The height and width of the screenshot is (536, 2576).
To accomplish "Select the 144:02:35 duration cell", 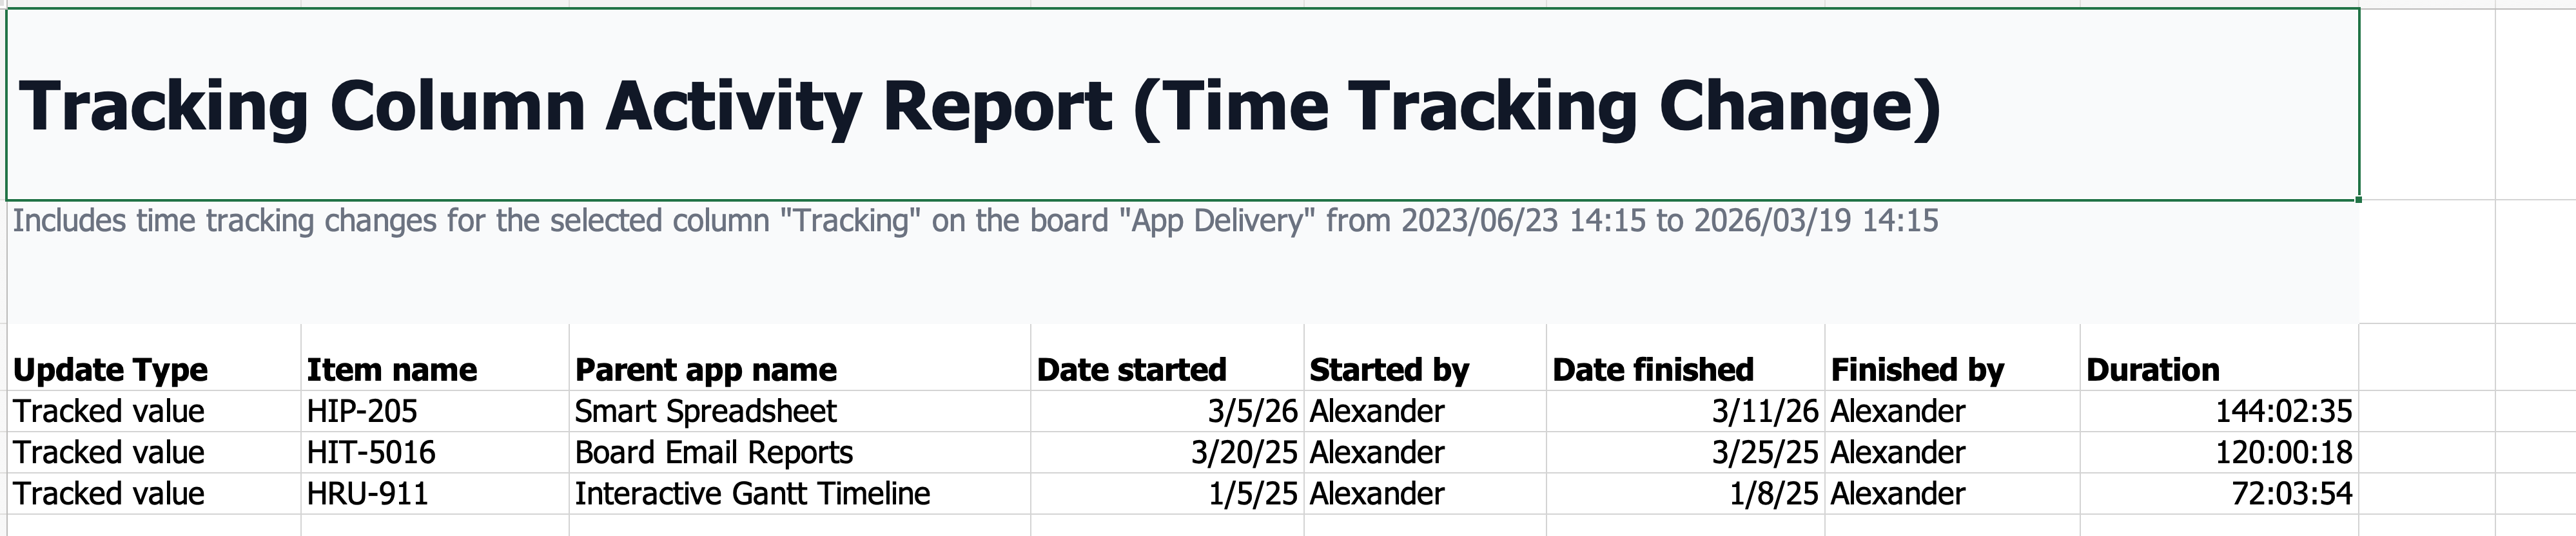I will (x=2283, y=411).
